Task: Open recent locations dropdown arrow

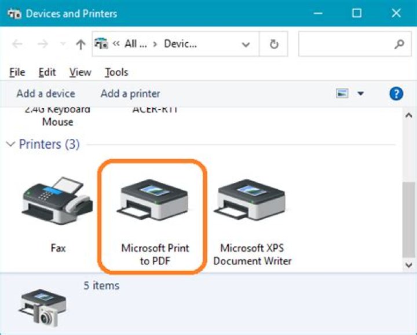Action: click(63, 43)
